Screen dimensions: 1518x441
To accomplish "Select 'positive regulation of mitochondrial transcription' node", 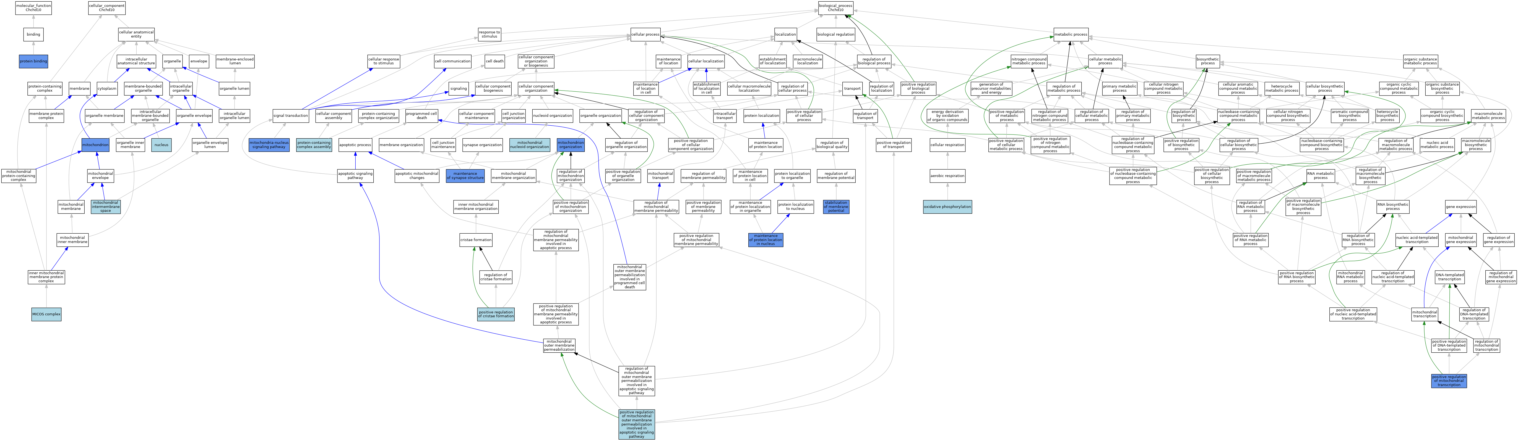I will click(1449, 381).
